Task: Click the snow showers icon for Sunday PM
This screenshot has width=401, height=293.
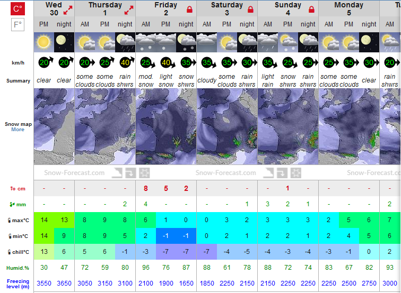Action: coord(288,42)
